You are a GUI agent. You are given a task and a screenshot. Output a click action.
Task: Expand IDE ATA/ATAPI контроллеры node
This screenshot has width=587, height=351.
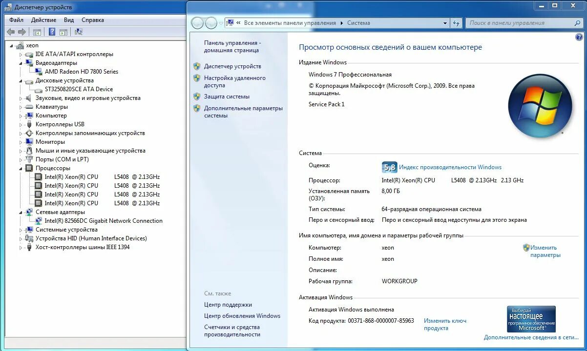click(21, 54)
